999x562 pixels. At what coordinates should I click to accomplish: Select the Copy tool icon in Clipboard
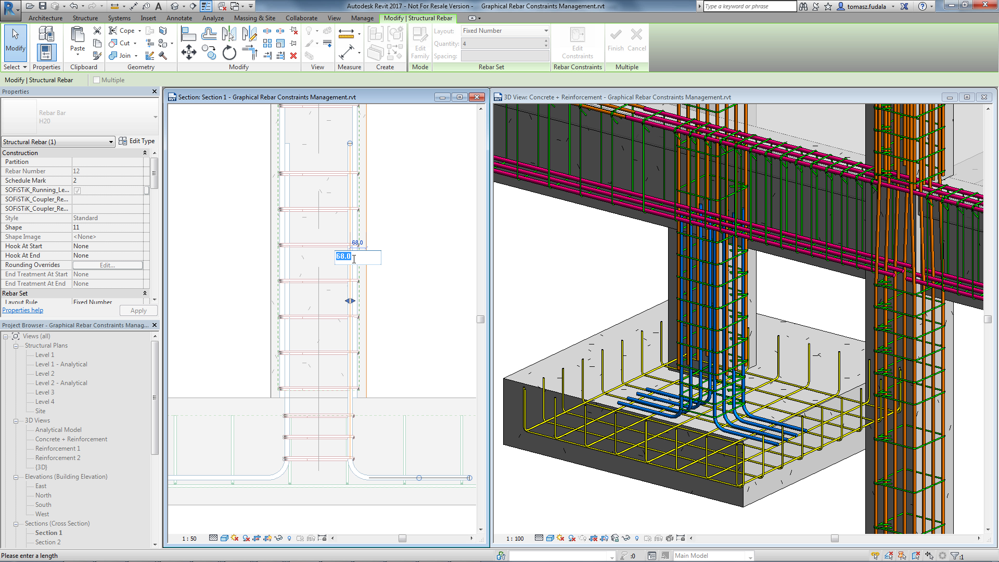tap(96, 43)
